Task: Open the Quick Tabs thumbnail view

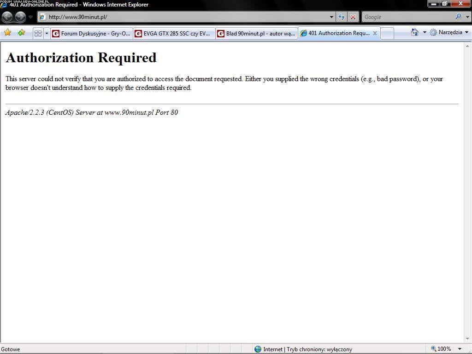Action: [x=38, y=33]
